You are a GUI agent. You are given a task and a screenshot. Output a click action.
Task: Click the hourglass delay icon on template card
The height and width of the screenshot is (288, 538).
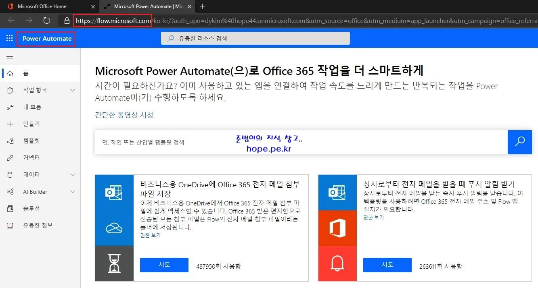point(114,263)
